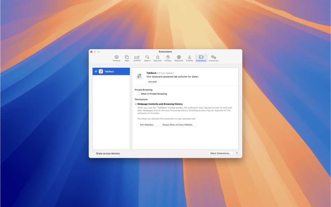Open the Privacy settings pane
Image resolution: width=331 pixels, height=207 pixels.
168,58
